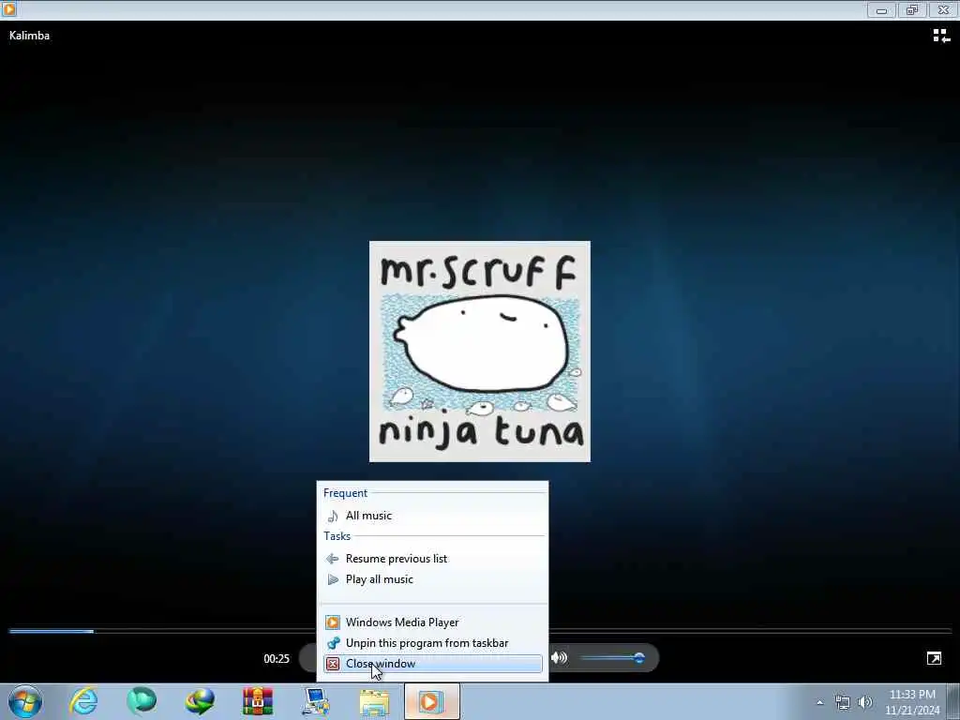Screen dimensions: 960x720
Task: Open WinRAR from the taskbar
Action: point(258,701)
